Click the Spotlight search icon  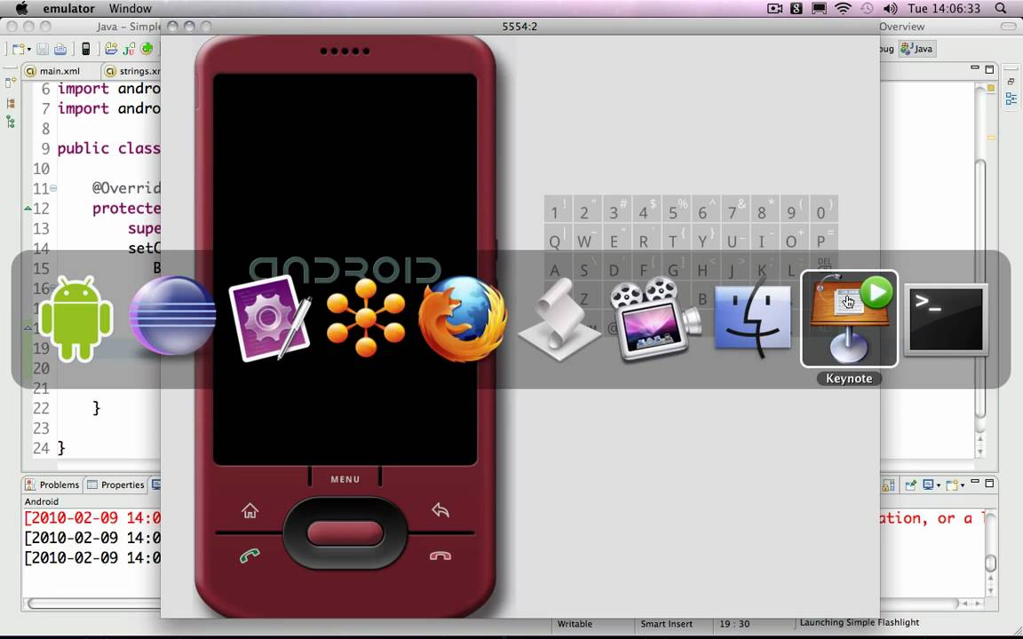point(1001,9)
